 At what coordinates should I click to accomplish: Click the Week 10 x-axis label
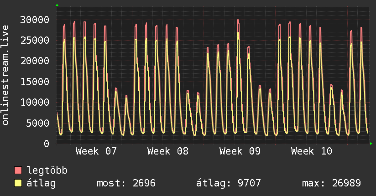point(312,151)
